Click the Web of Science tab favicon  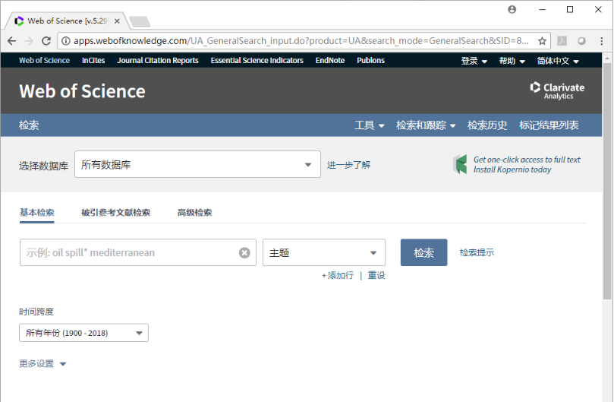19,21
